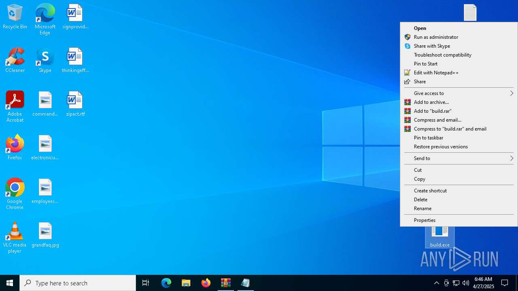Select the Skype desktop shortcut

pyautogui.click(x=45, y=61)
